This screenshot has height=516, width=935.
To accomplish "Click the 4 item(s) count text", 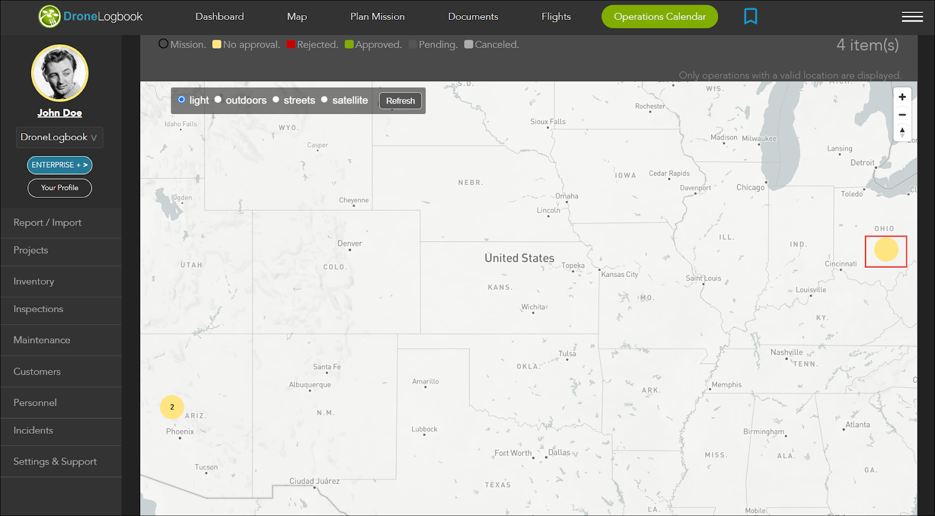I will tap(867, 45).
